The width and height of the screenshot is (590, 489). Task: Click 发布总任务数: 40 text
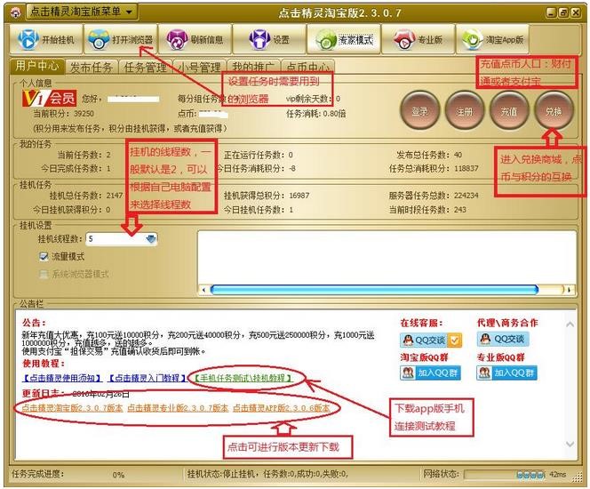(429, 155)
